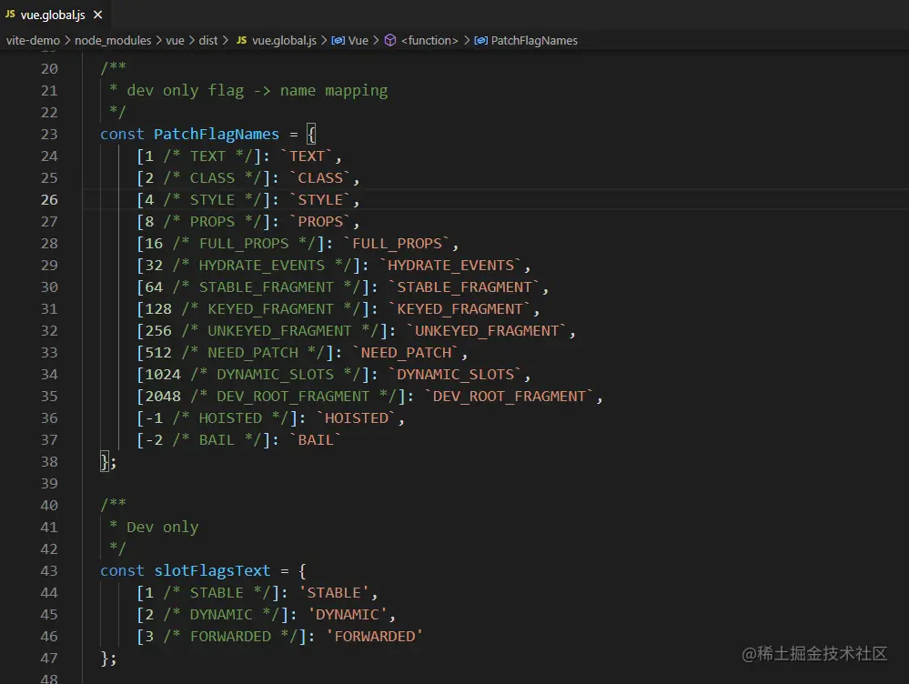
Task: Click the 'Dev only' comment on line 41
Action: point(162,528)
